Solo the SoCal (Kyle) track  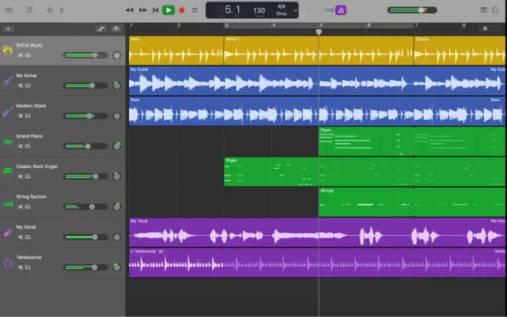tap(27, 55)
